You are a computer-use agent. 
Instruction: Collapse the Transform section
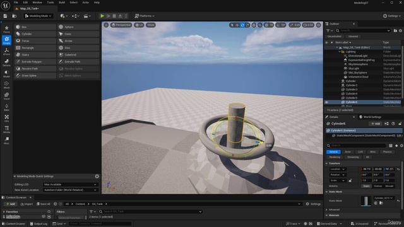coord(327,163)
